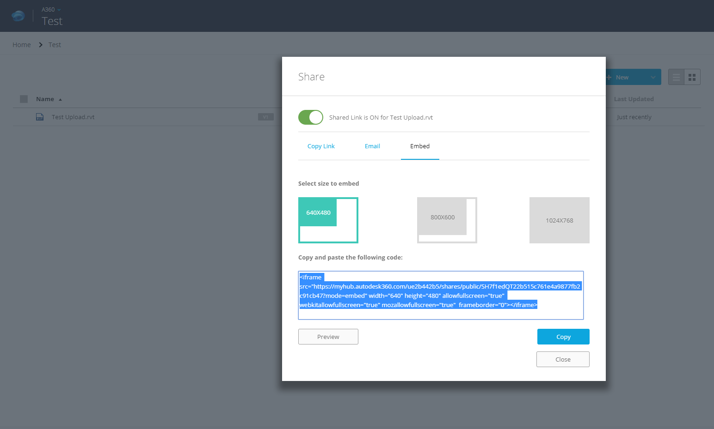
Task: Open the Copy Link tab
Action: click(x=321, y=146)
